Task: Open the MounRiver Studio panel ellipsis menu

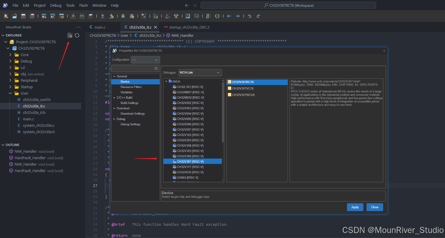Action: (78, 27)
